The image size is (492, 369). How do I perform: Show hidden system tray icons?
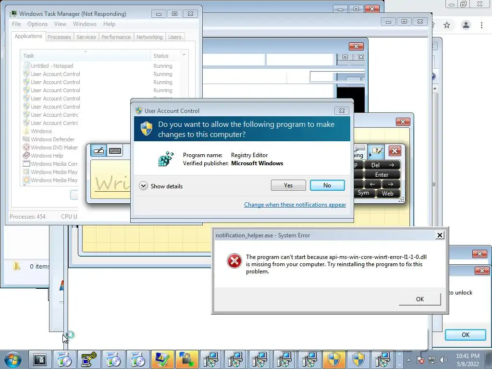(408, 360)
